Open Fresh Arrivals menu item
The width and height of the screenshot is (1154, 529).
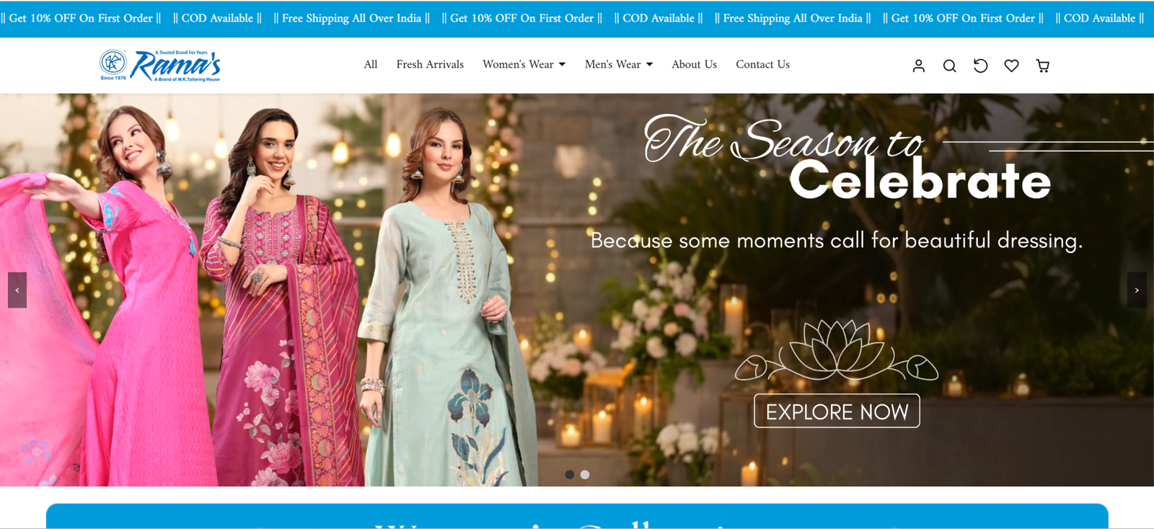430,64
